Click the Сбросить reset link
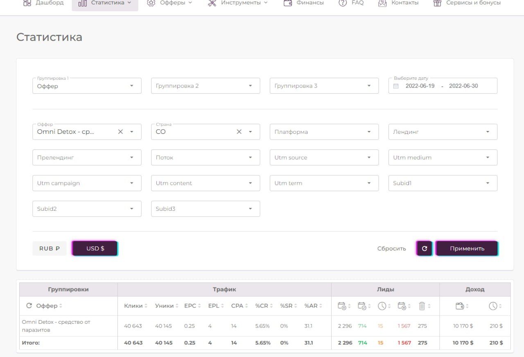The height and width of the screenshot is (357, 524). click(x=391, y=249)
